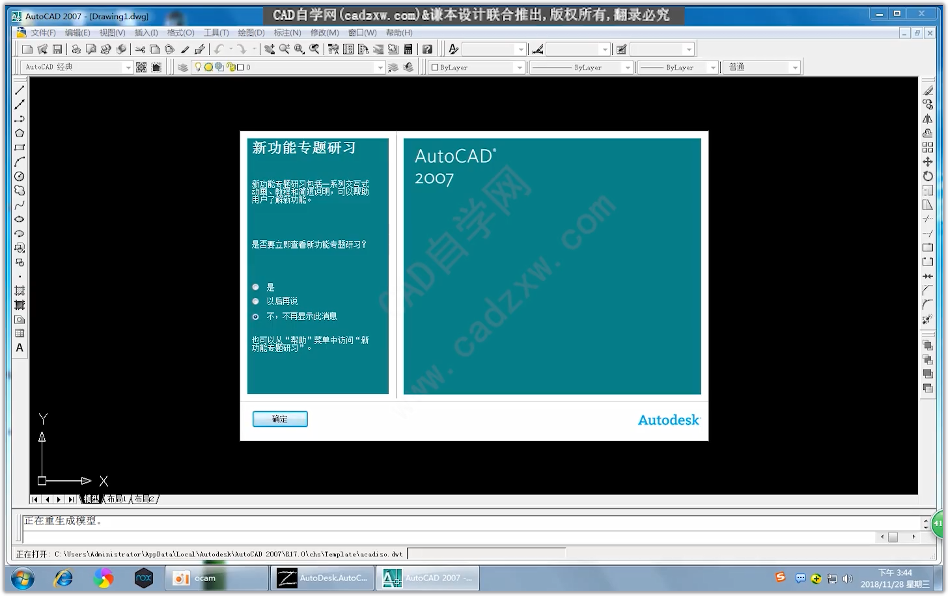The width and height of the screenshot is (948, 596).
Task: Click the last-tab navigation arrow
Action: (70, 499)
